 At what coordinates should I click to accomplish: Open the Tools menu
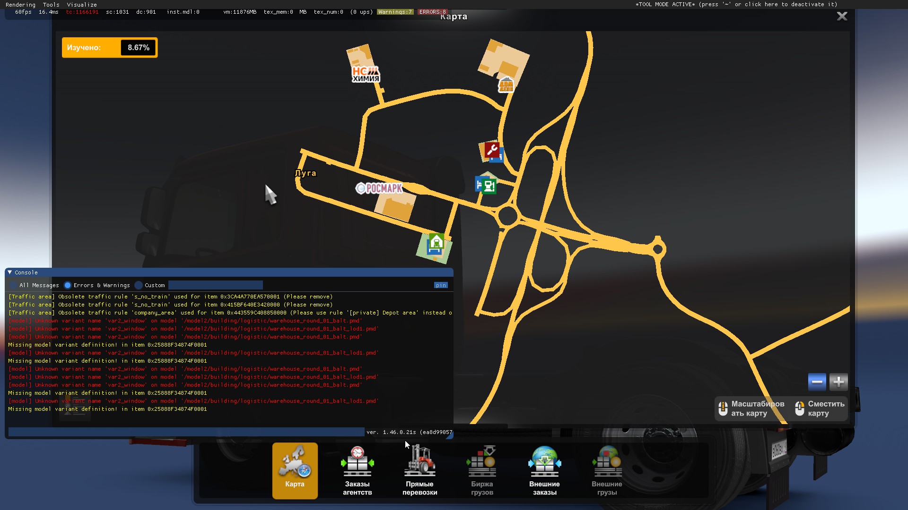click(51, 4)
